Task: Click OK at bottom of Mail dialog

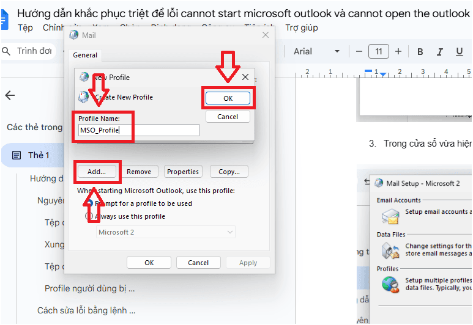Action: pyautogui.click(x=149, y=263)
